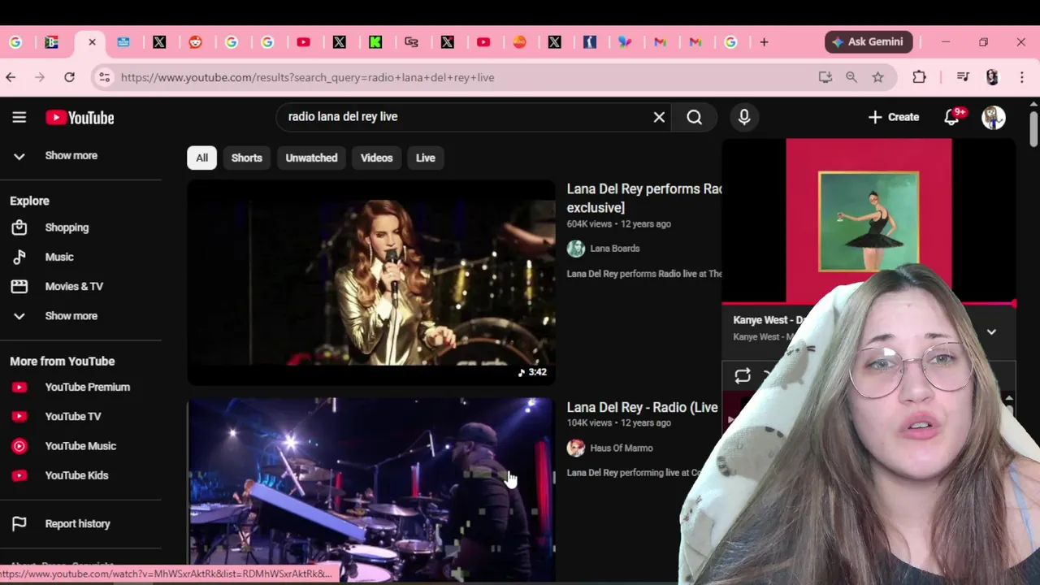
Task: Select the All filter chip
Action: (x=201, y=158)
